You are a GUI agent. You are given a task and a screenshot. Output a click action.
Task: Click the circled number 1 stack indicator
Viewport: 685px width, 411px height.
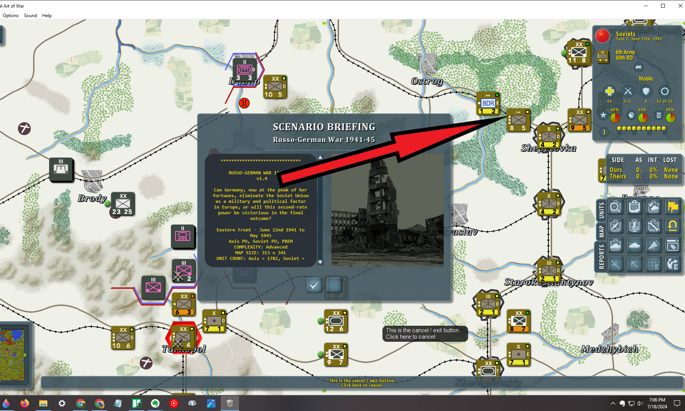(604, 132)
